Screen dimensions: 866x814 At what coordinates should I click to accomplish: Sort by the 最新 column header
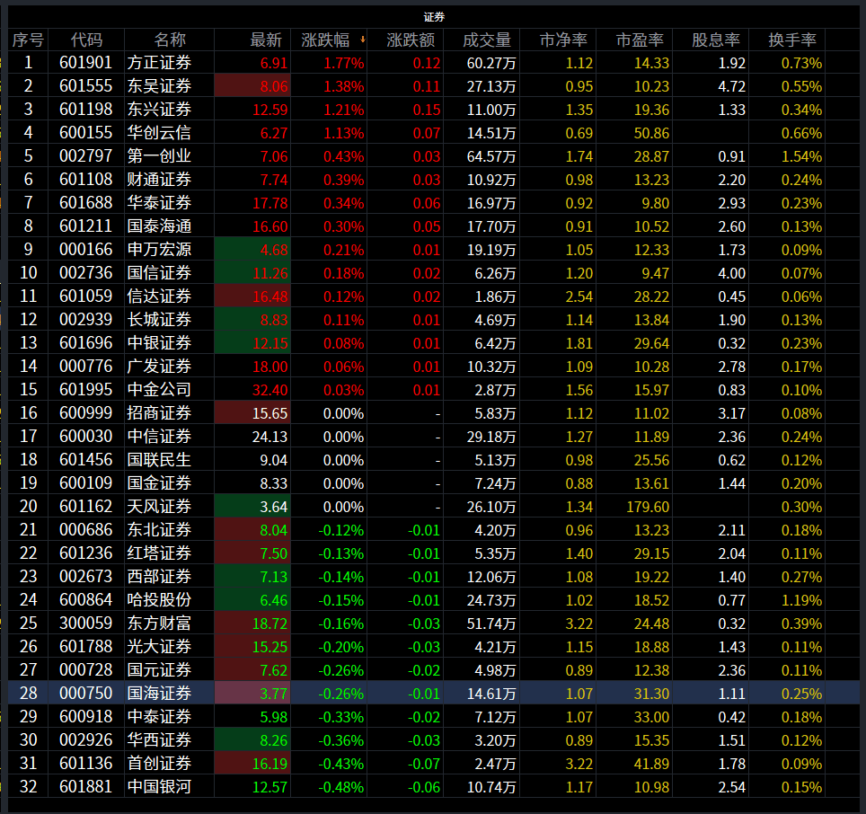(x=265, y=40)
